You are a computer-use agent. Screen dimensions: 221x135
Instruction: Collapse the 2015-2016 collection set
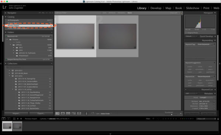(x=10, y=76)
